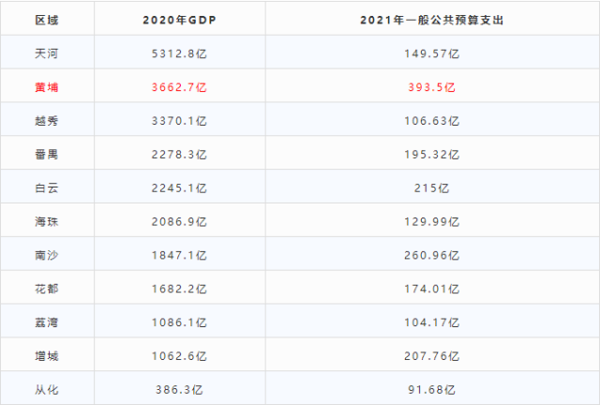Image resolution: width=600 pixels, height=405 pixels.
Task: Click the 260.96亿 budget value
Action: pyautogui.click(x=429, y=255)
